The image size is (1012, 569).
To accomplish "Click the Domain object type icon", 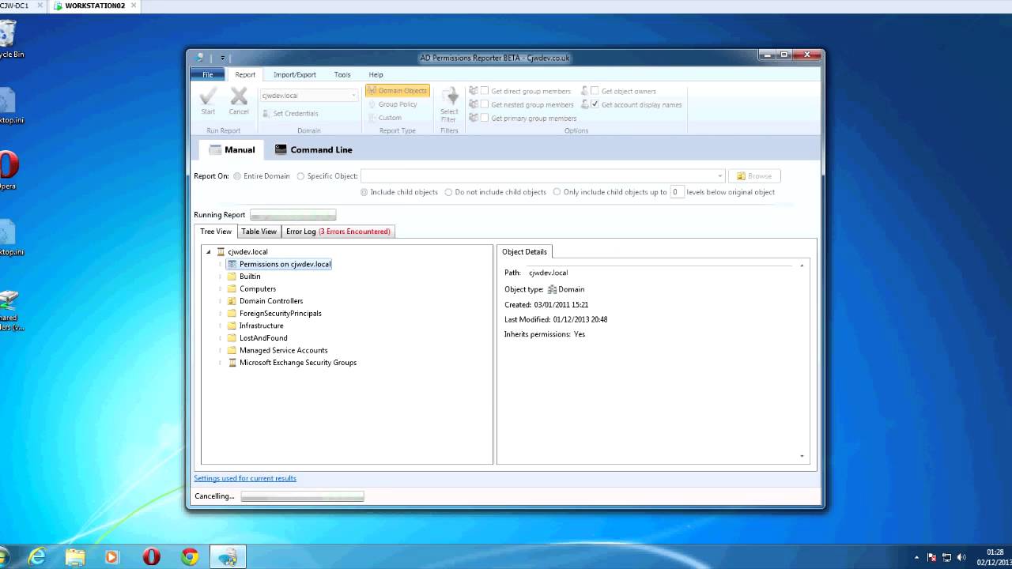I will click(552, 289).
